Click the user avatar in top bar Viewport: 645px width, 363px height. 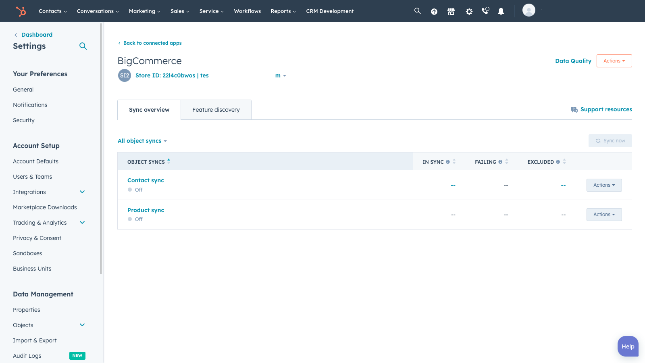pyautogui.click(x=529, y=10)
